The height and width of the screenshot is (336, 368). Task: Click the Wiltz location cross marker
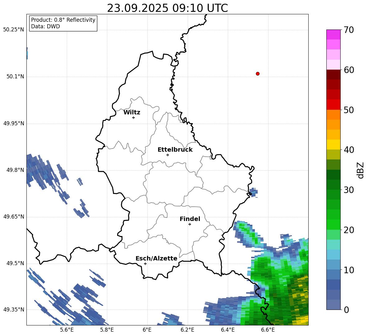click(134, 117)
